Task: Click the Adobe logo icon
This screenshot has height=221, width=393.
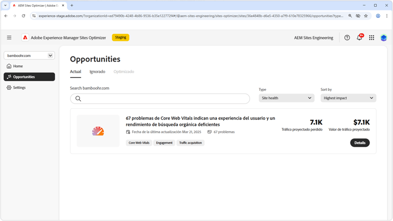Action: [x=25, y=38]
